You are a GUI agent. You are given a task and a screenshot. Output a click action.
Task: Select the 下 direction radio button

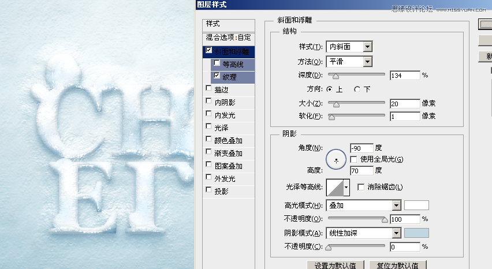357,89
